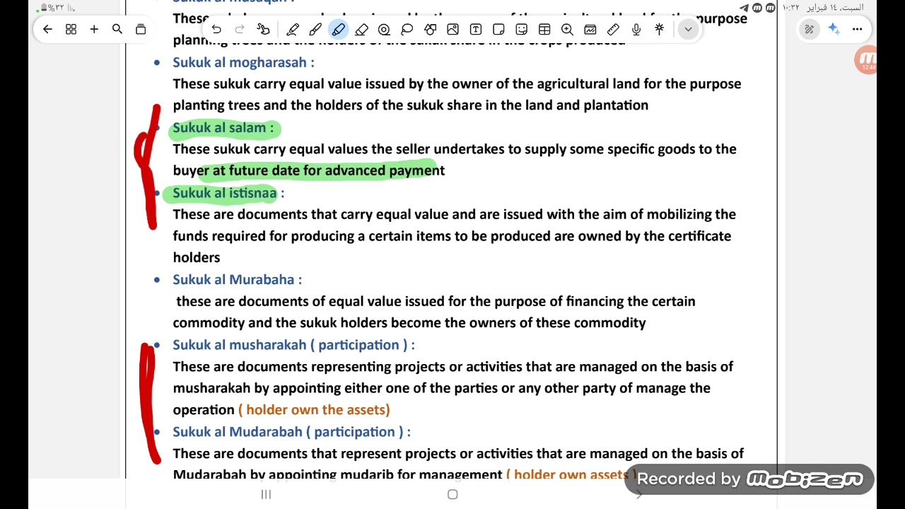The image size is (905, 509).
Task: Start voice recording with microphone
Action: click(x=636, y=29)
